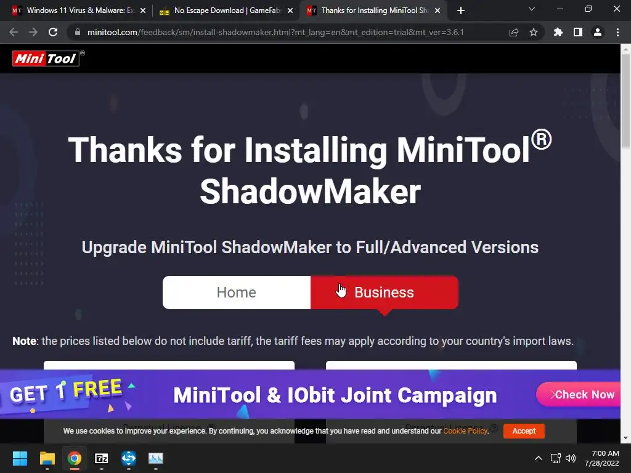
Task: Bookmark this page with the star icon
Action: click(534, 32)
